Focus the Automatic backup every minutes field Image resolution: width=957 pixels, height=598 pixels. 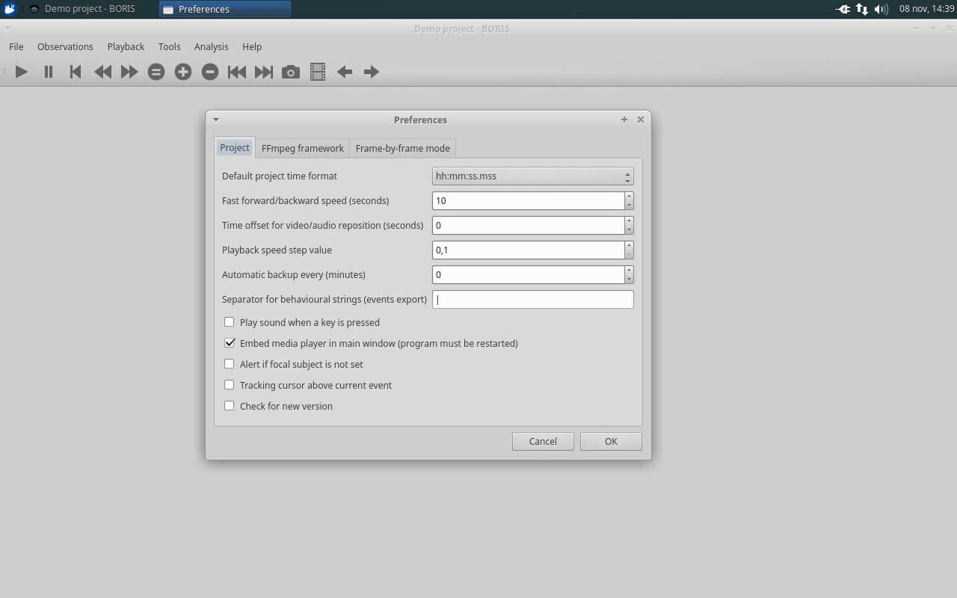(529, 274)
